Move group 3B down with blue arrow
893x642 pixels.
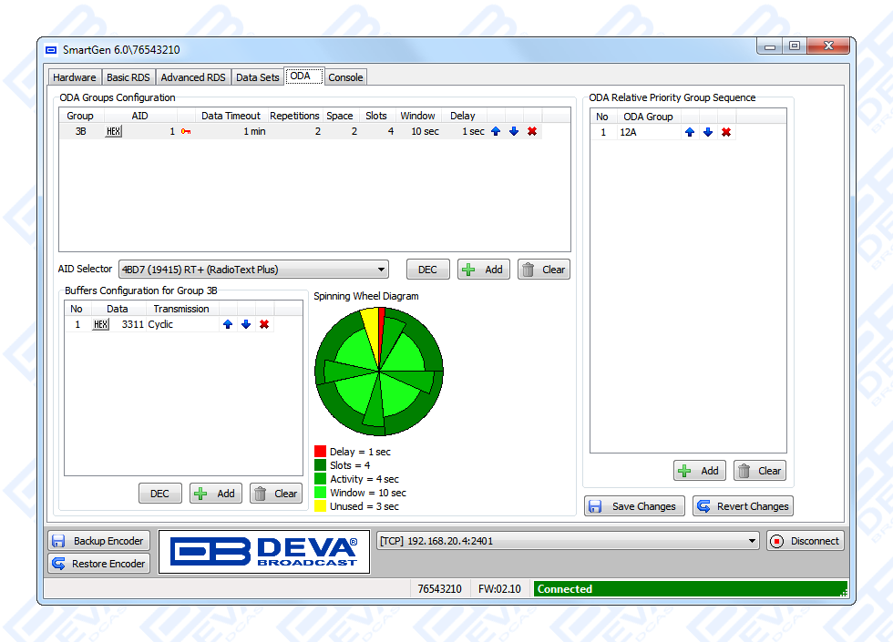(x=514, y=132)
